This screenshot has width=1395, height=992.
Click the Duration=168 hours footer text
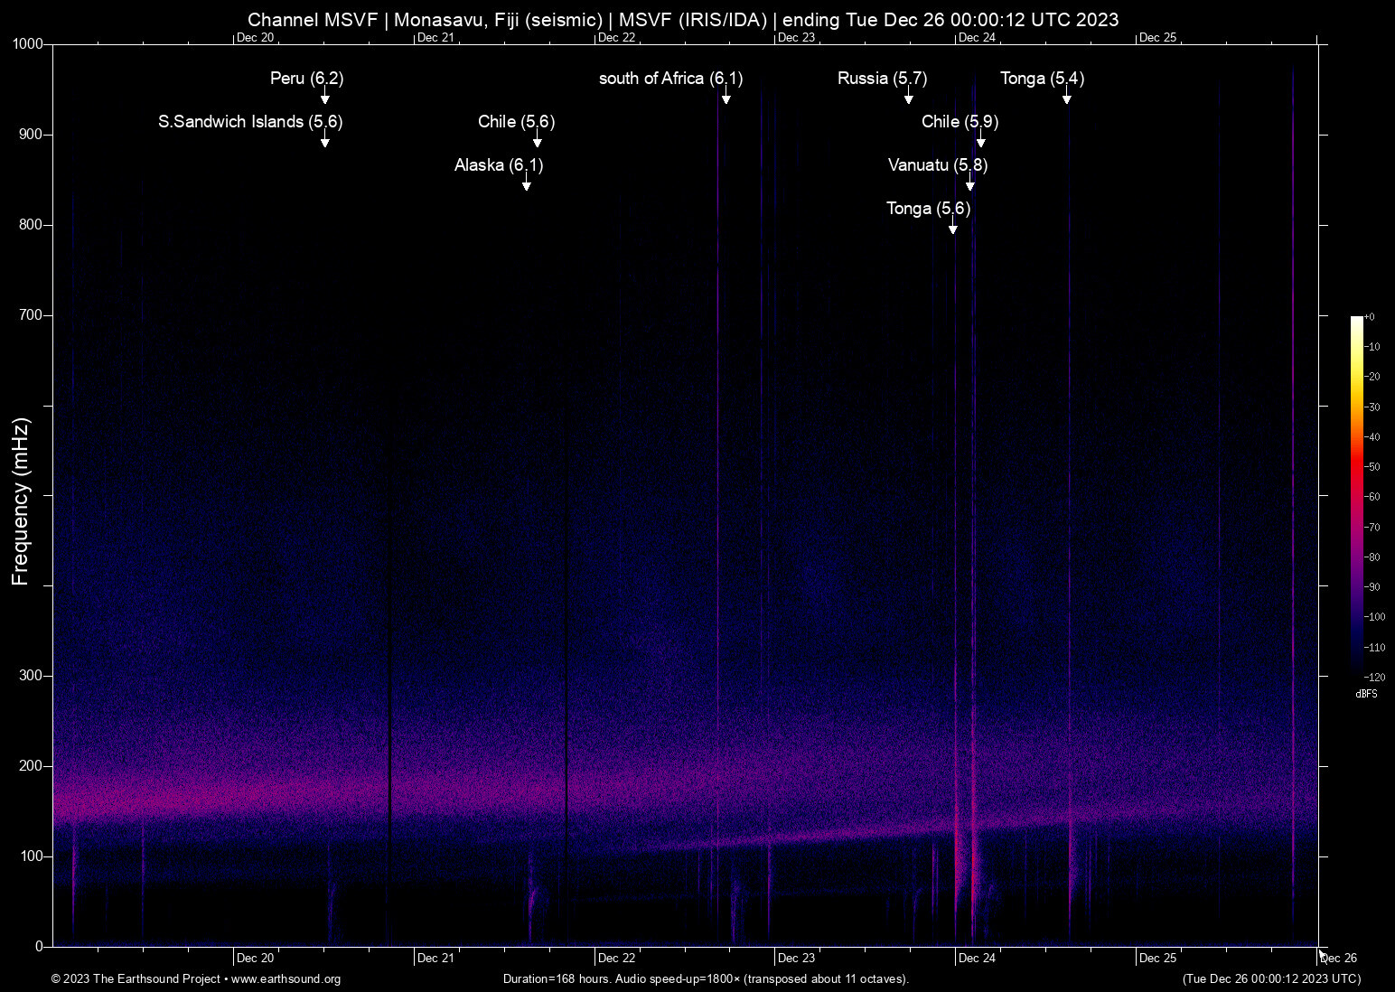706,979
